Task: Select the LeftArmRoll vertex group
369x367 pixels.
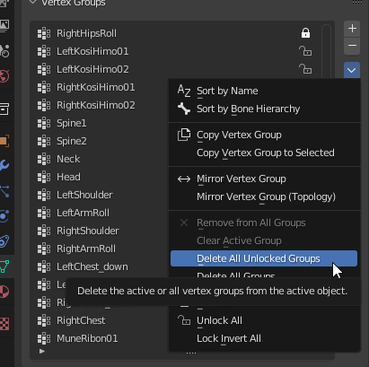Action: [83, 213]
